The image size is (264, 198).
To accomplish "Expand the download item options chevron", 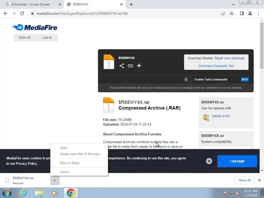I will [55, 180].
